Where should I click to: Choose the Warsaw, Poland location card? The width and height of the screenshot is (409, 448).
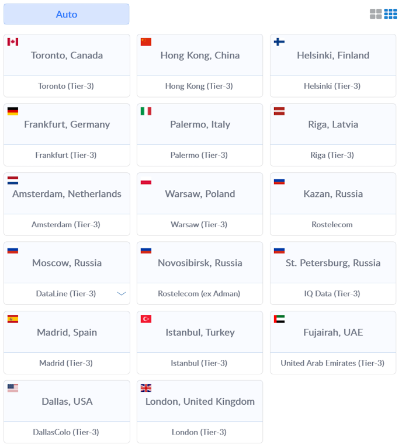point(200,194)
